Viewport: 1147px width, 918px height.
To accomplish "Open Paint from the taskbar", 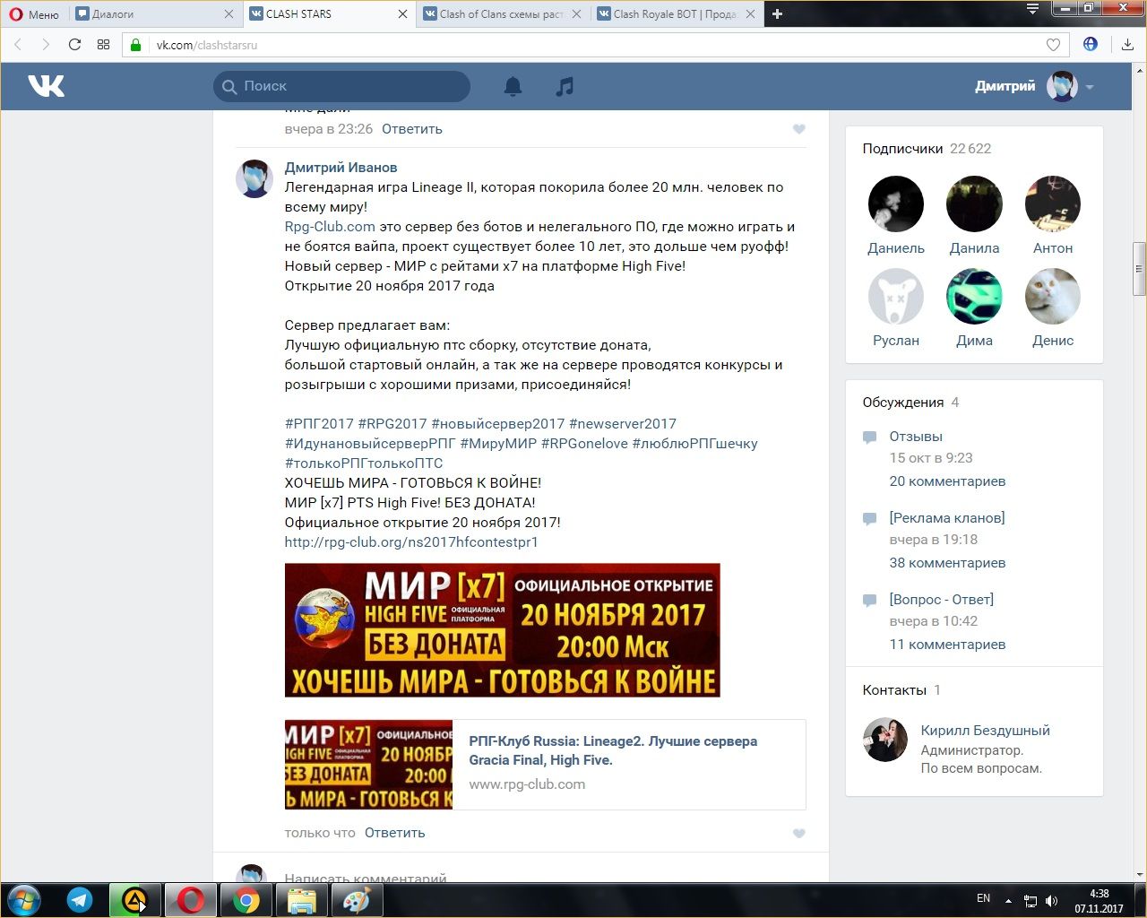I will pyautogui.click(x=357, y=900).
